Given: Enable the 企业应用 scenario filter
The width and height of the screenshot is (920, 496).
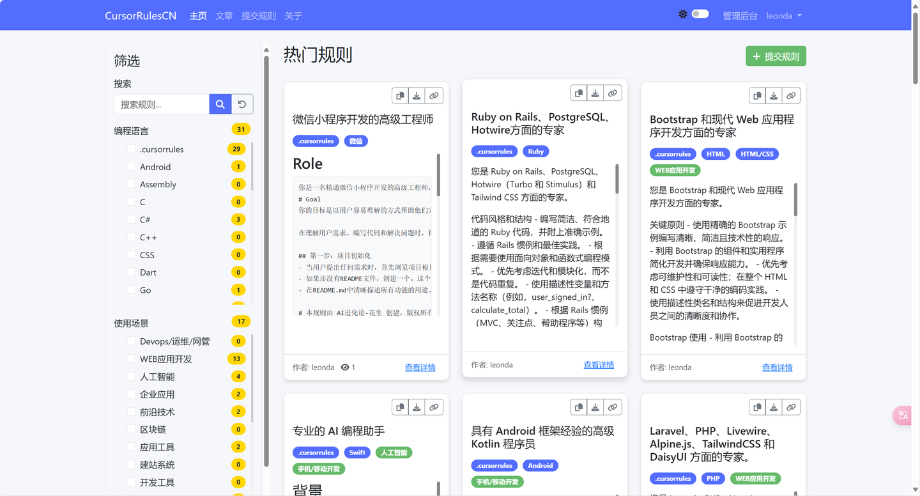Looking at the screenshot, I should pyautogui.click(x=131, y=394).
